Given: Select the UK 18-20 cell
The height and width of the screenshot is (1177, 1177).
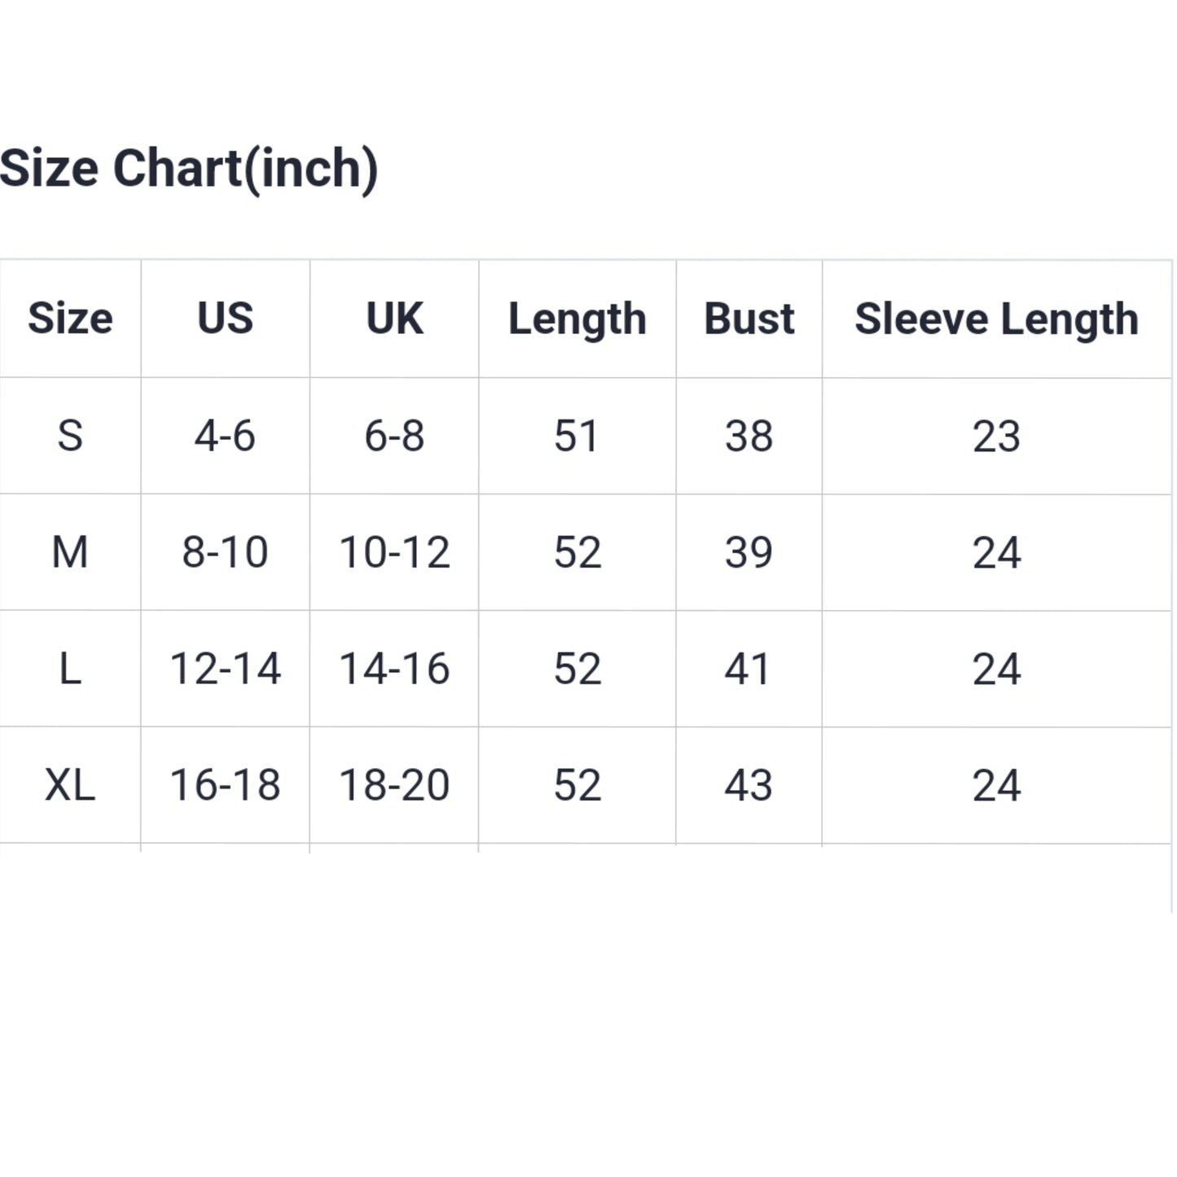Looking at the screenshot, I should (x=394, y=785).
